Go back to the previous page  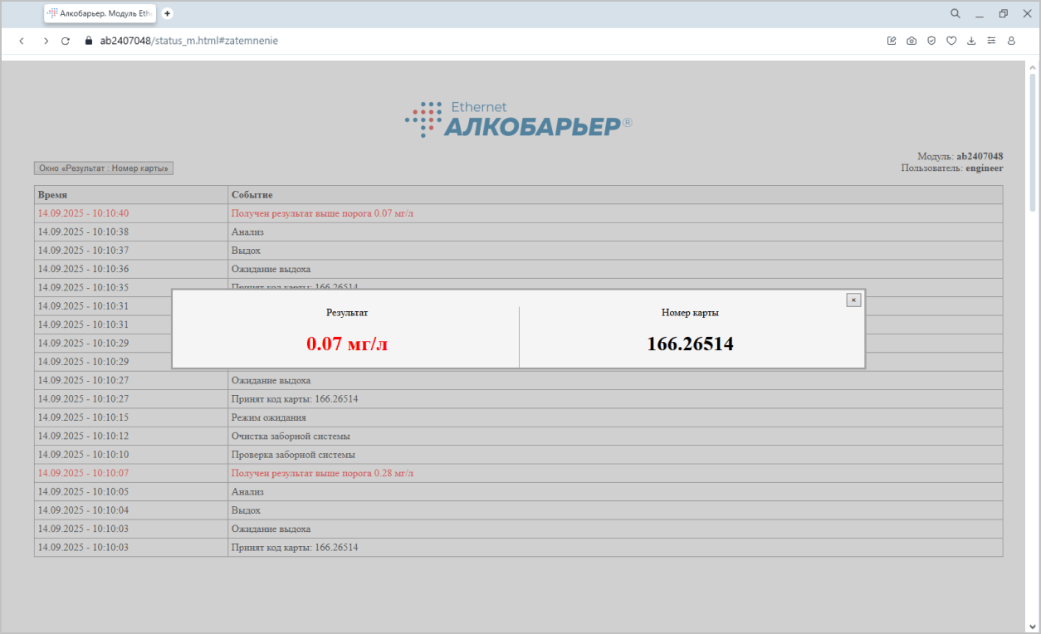pyautogui.click(x=22, y=40)
